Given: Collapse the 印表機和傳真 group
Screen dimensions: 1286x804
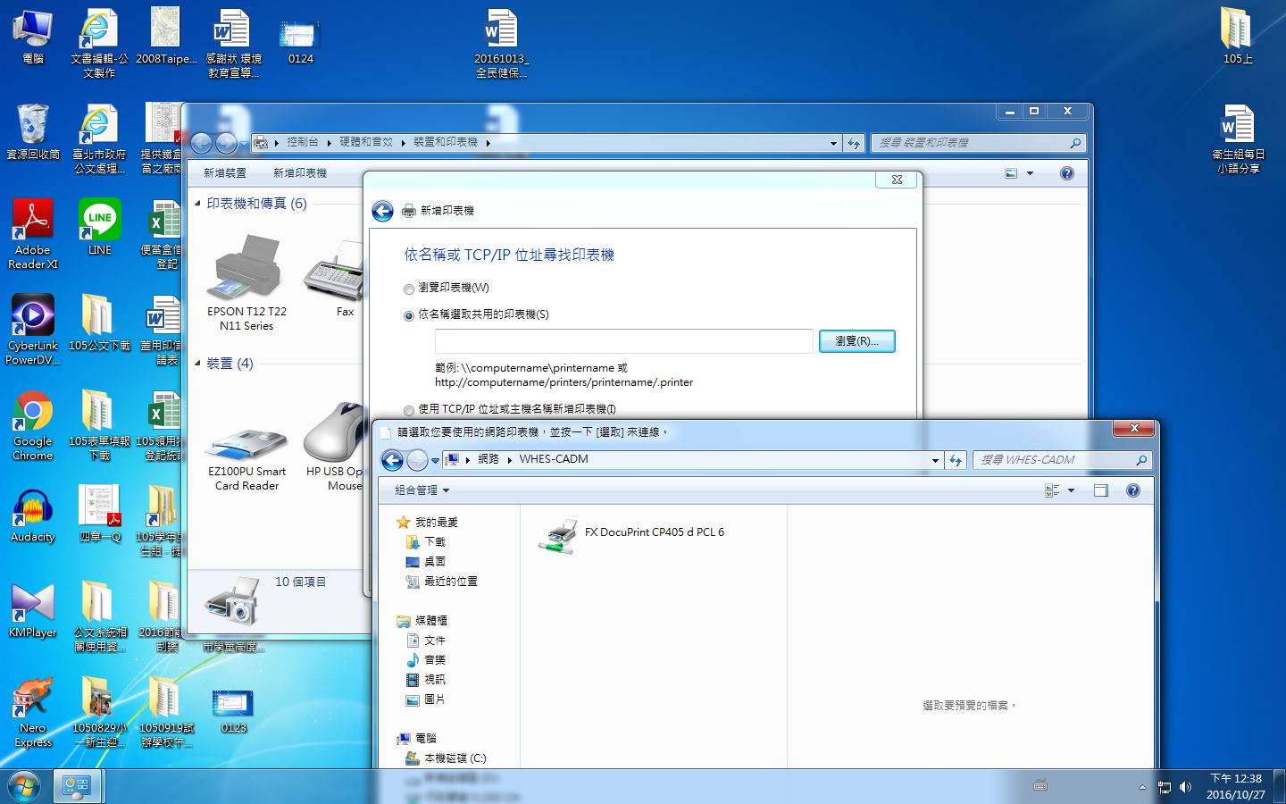Looking at the screenshot, I should (x=198, y=204).
